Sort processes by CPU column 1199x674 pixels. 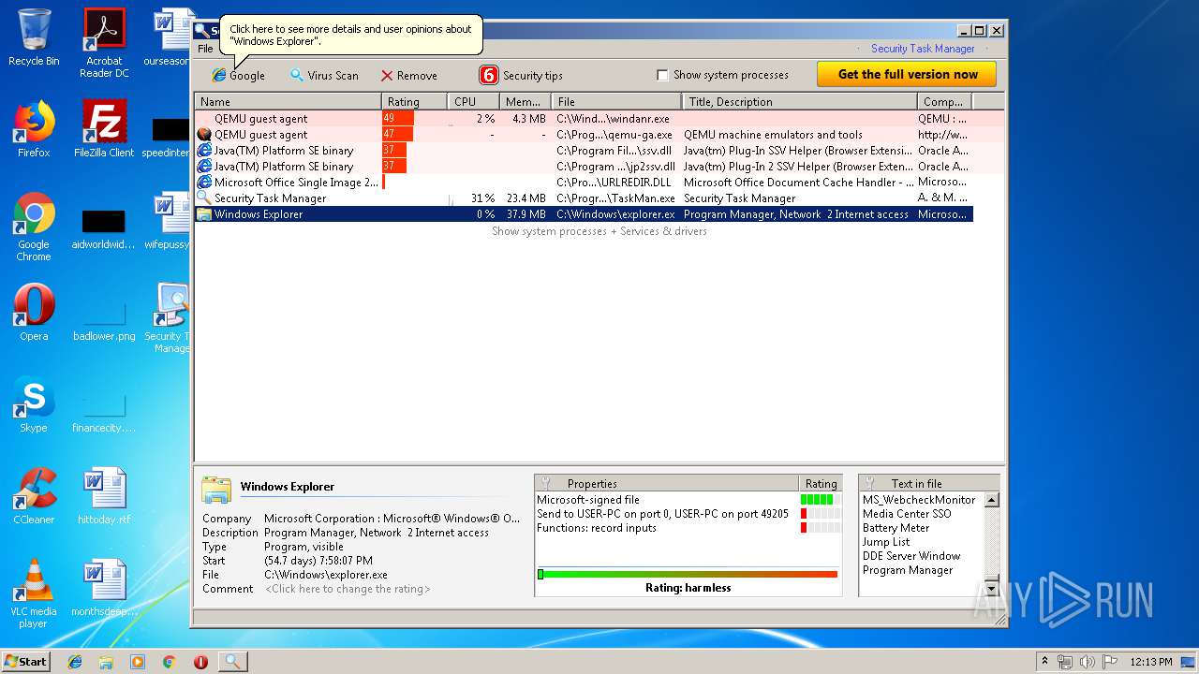click(473, 101)
